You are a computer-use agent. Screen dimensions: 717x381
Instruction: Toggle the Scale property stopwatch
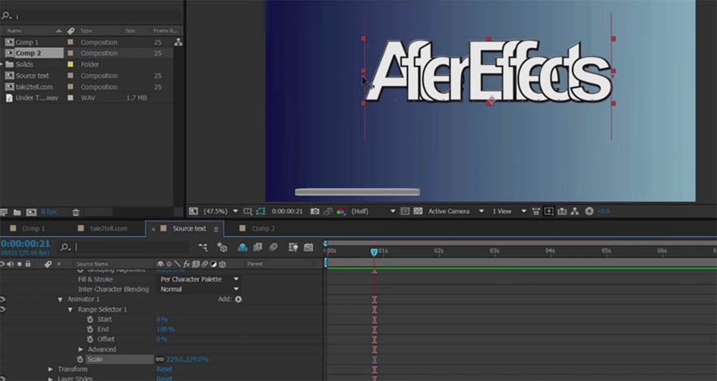point(80,360)
